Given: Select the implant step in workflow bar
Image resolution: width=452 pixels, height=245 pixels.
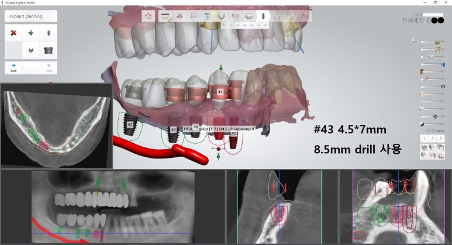Looking at the screenshot, I should (263, 16).
